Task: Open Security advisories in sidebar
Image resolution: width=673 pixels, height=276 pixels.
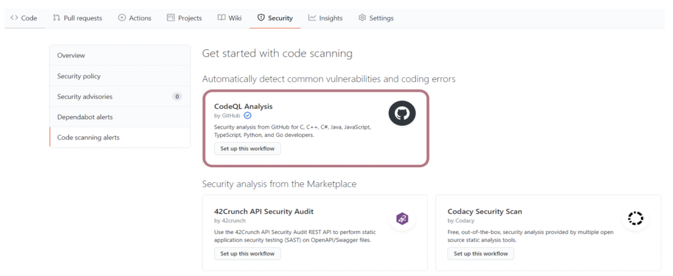Action: 120,97
